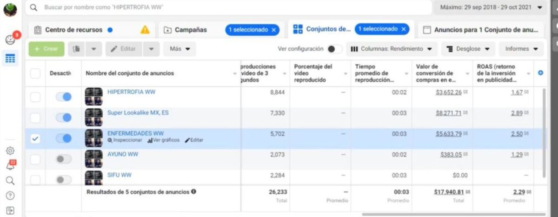Check the select-all header checkbox

tap(35, 73)
